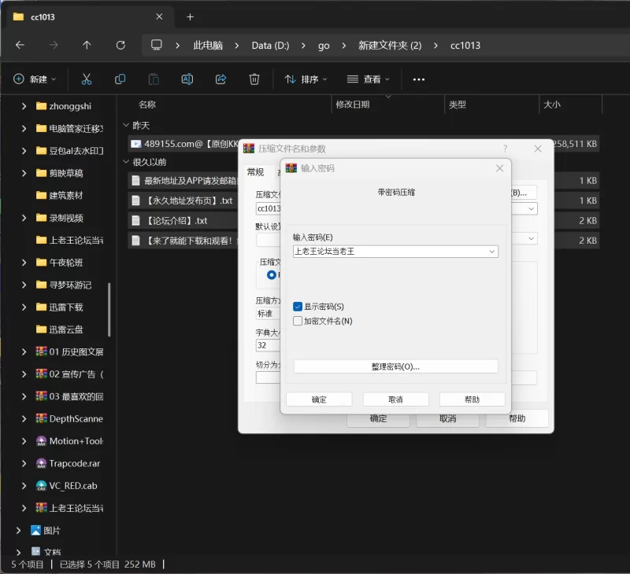
Task: Select the 02 宣传广告 archive in sidebar
Action: [69, 374]
